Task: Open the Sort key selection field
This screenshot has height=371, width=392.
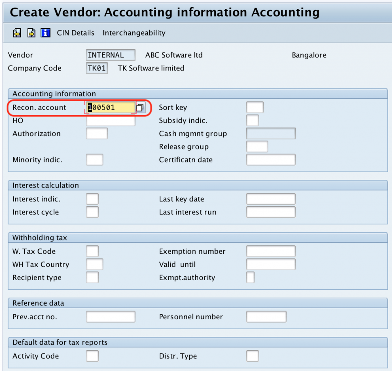Action: pos(255,107)
